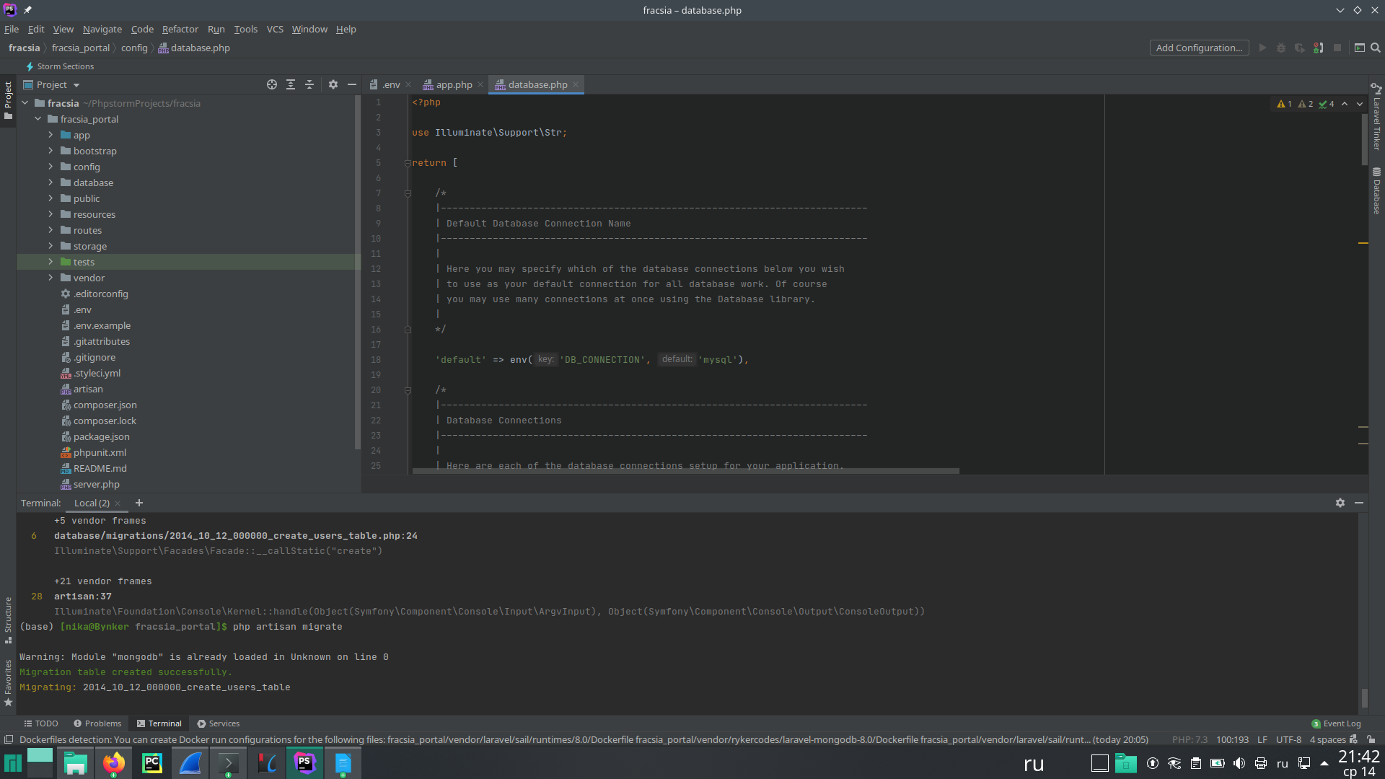Click the UTF-8 encoding in status bar
This screenshot has width=1385, height=779.
tap(1288, 739)
